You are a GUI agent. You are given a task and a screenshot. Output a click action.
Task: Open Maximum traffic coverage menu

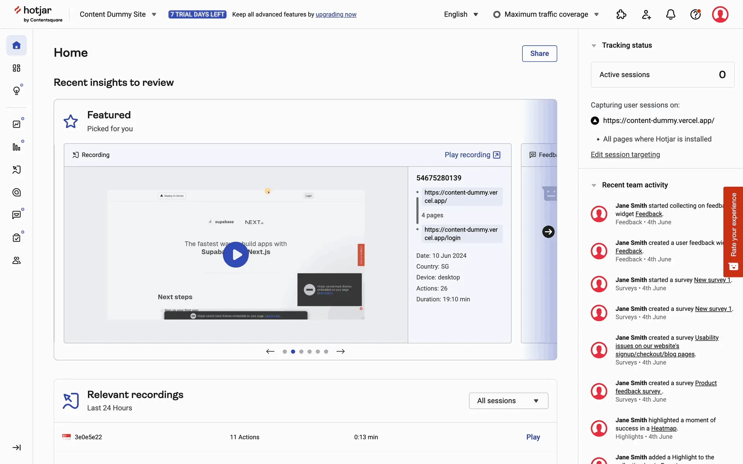click(x=546, y=15)
